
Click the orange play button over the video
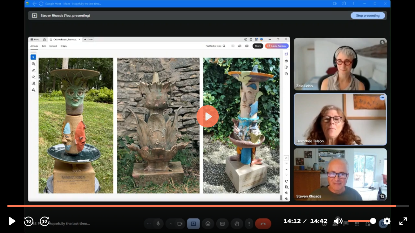pos(207,116)
